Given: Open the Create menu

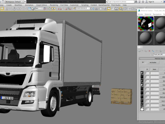Looking at the screenshot, I should (x=9, y=5).
